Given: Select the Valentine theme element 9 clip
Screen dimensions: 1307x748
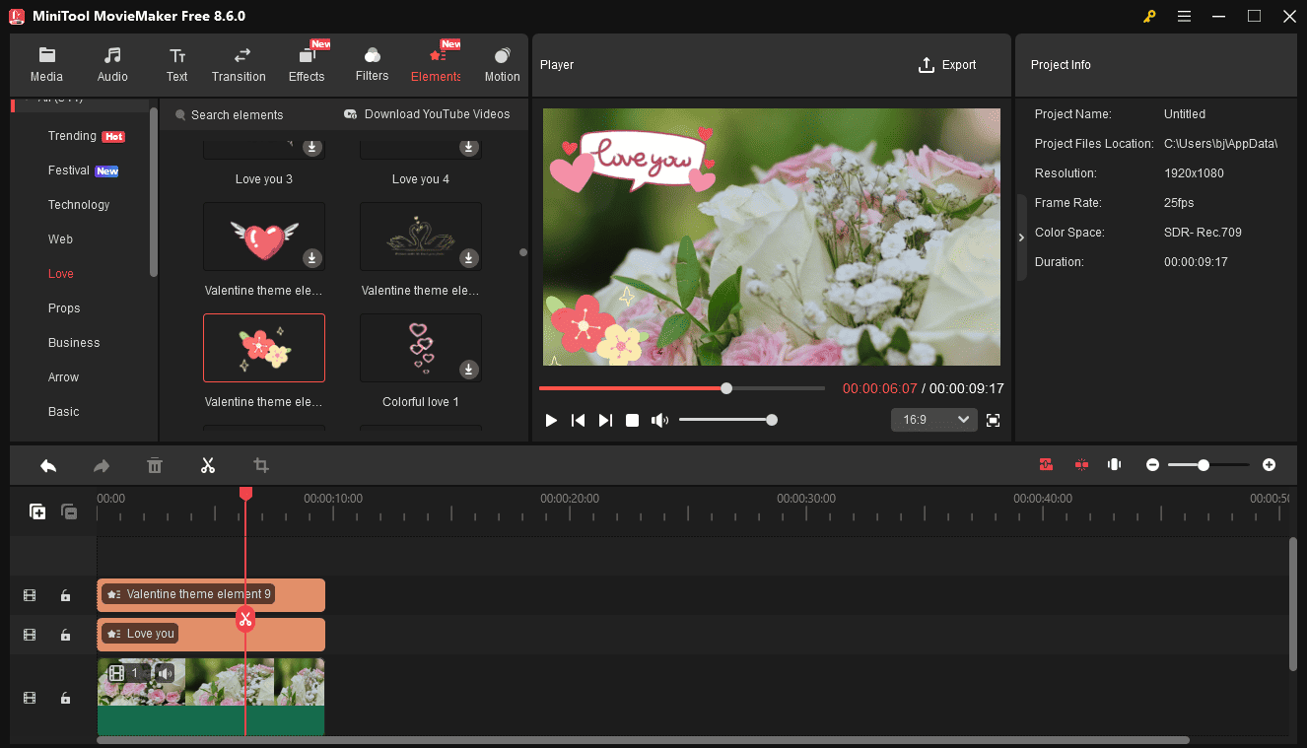Looking at the screenshot, I should [211, 595].
